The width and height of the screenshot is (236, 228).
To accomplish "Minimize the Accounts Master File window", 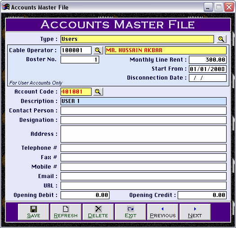I will coord(208,7).
